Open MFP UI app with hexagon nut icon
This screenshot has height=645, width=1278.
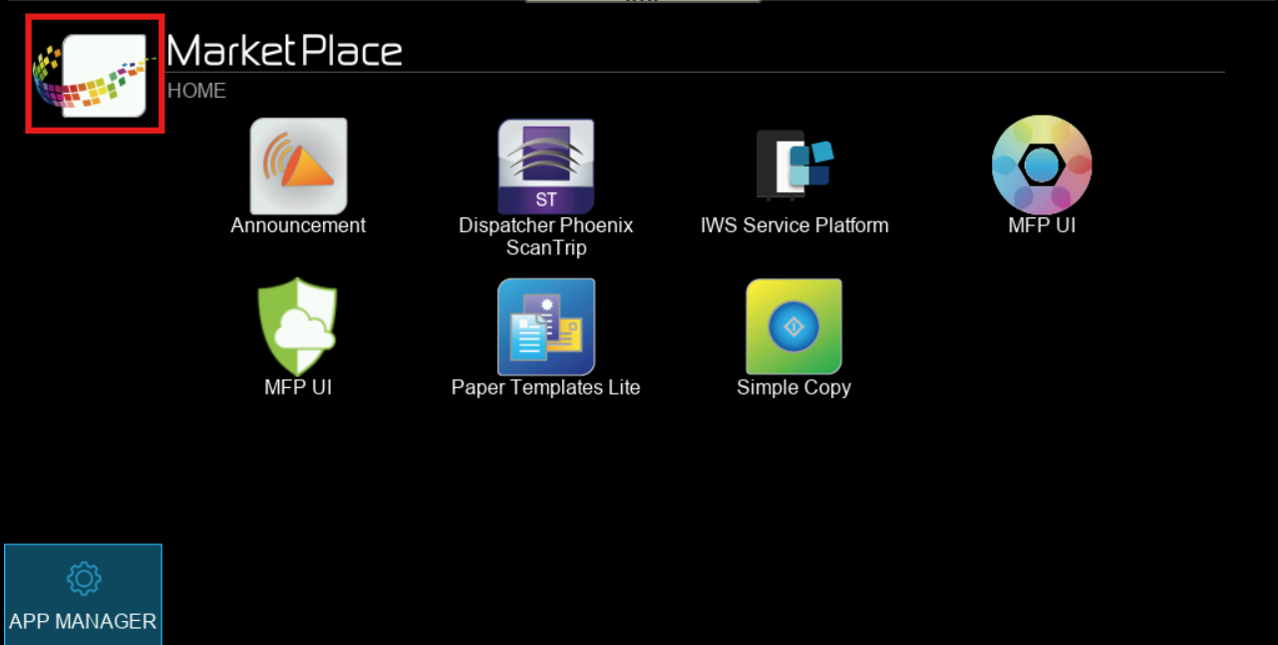pyautogui.click(x=1042, y=165)
